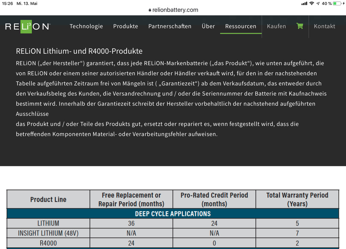The image size is (346, 249).
Task: Open the Über menu
Action: (x=208, y=26)
